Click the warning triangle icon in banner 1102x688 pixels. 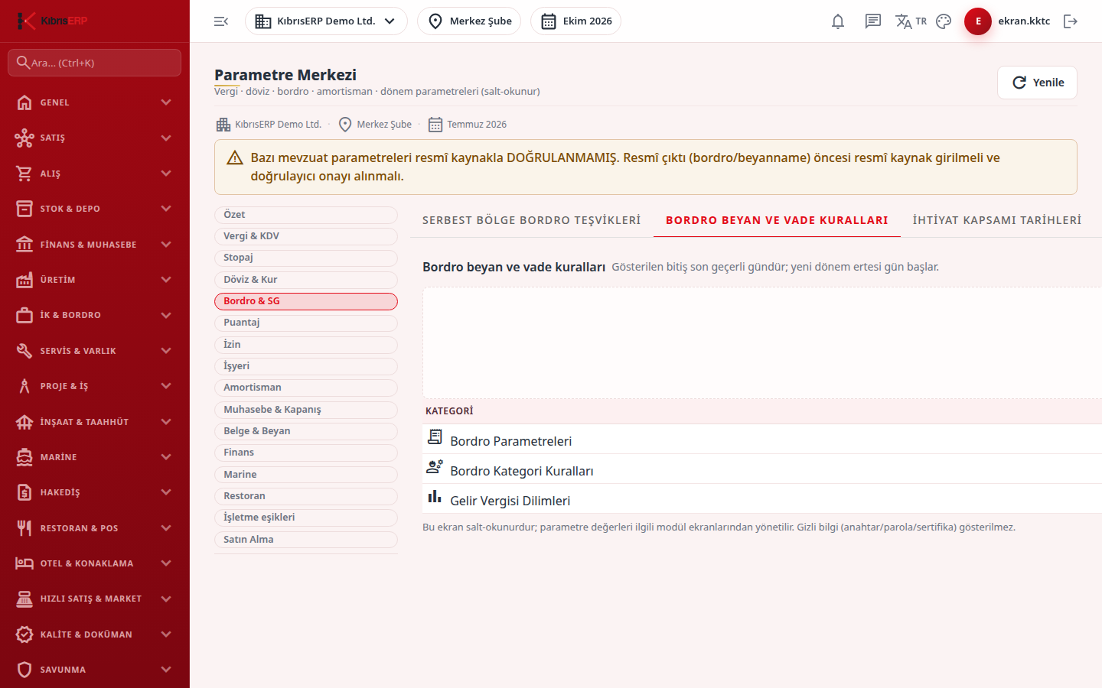click(235, 158)
